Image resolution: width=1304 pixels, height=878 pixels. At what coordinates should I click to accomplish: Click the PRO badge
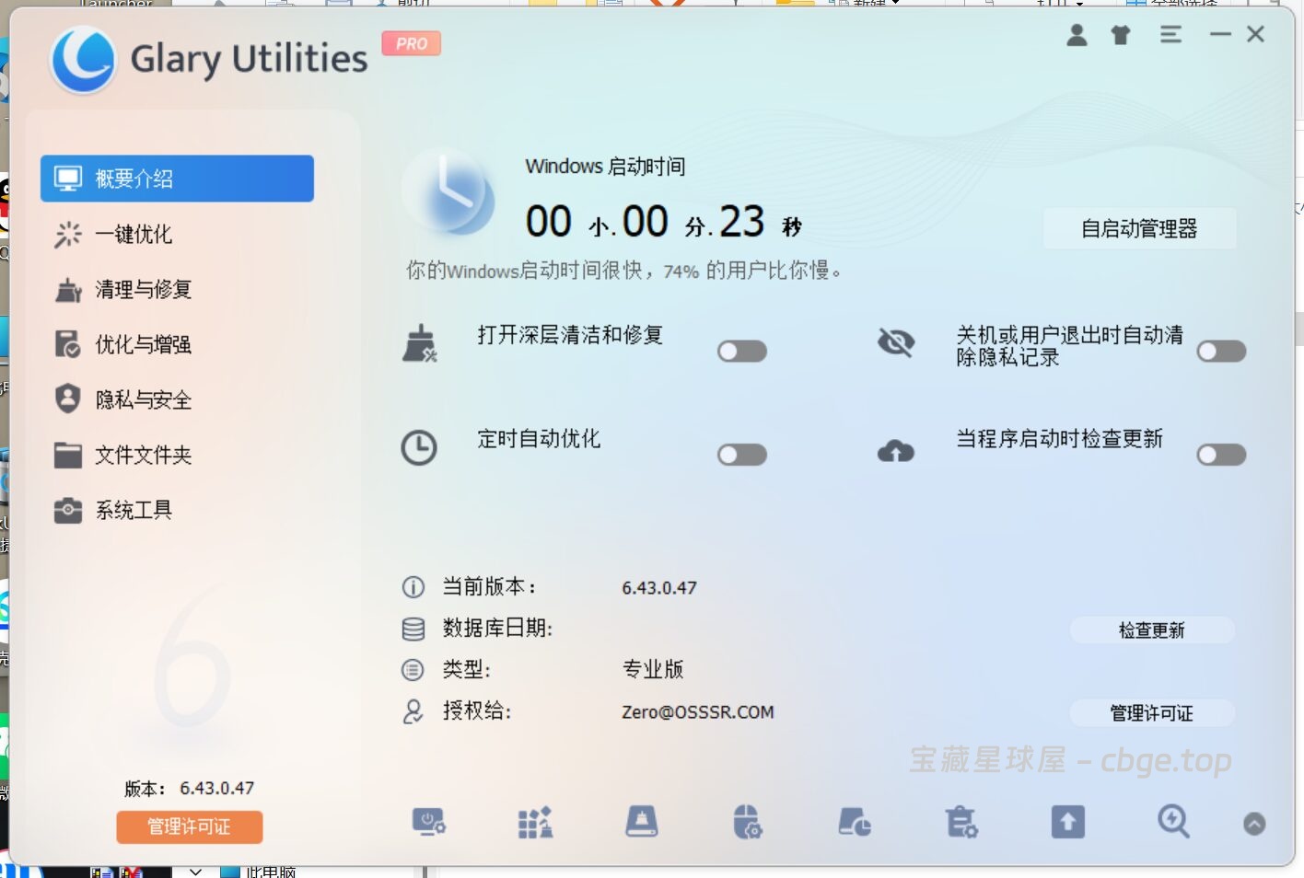[412, 43]
